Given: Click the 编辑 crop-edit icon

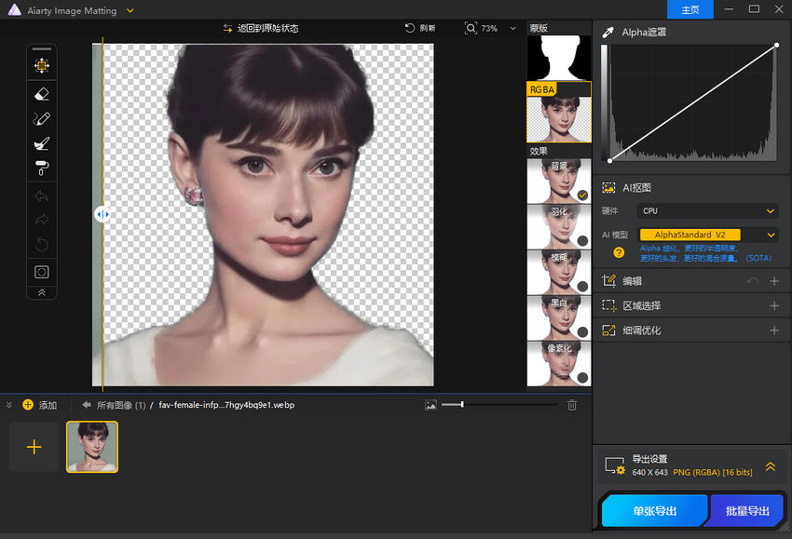Looking at the screenshot, I should pyautogui.click(x=608, y=280).
